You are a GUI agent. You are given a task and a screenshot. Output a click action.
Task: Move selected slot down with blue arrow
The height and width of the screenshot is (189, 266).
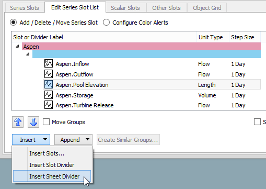(x=33, y=122)
